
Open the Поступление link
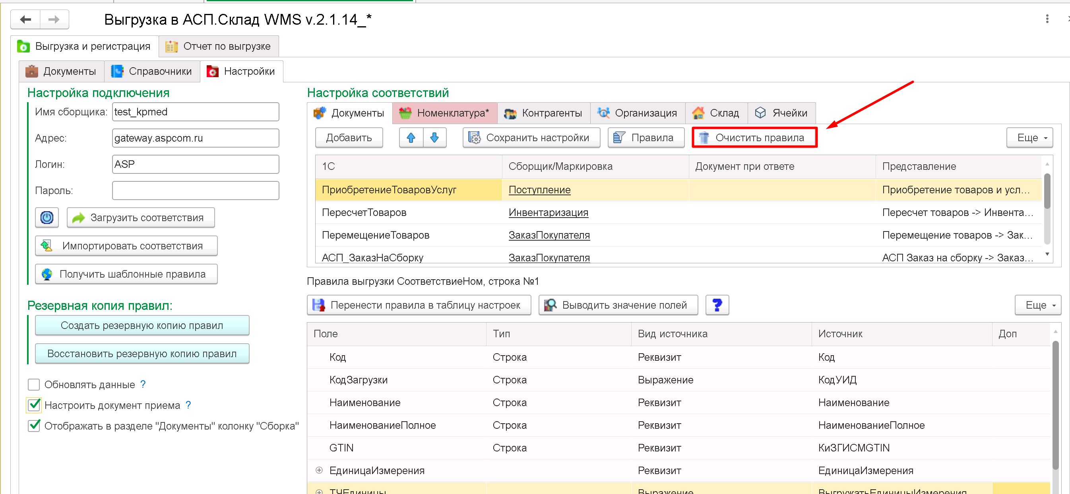(539, 190)
